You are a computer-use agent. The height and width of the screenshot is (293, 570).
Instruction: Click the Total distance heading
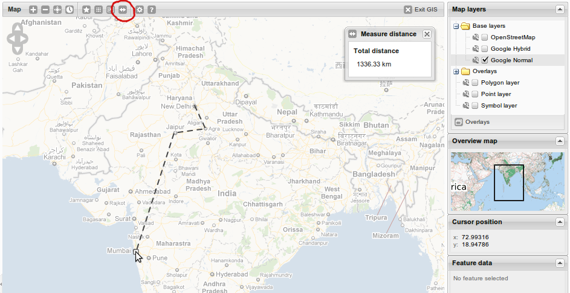(x=376, y=51)
